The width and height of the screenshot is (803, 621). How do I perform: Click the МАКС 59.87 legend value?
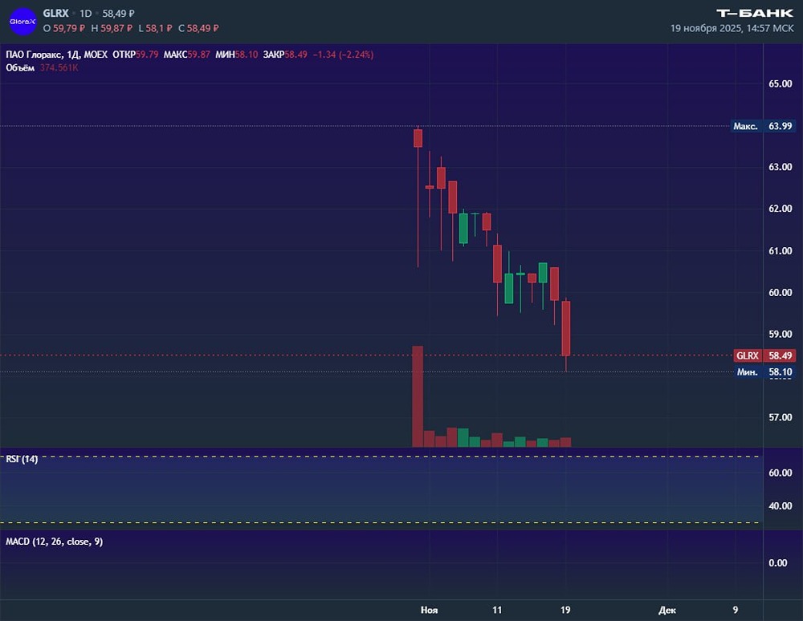click(x=187, y=55)
